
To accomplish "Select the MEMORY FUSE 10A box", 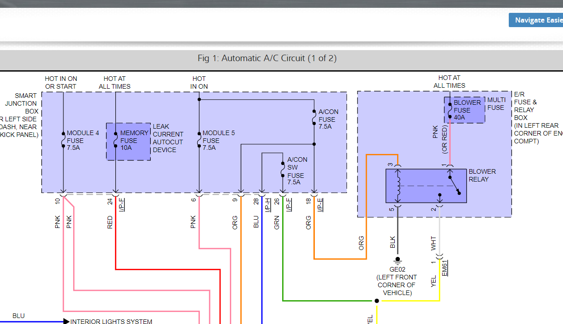I will [128, 141].
